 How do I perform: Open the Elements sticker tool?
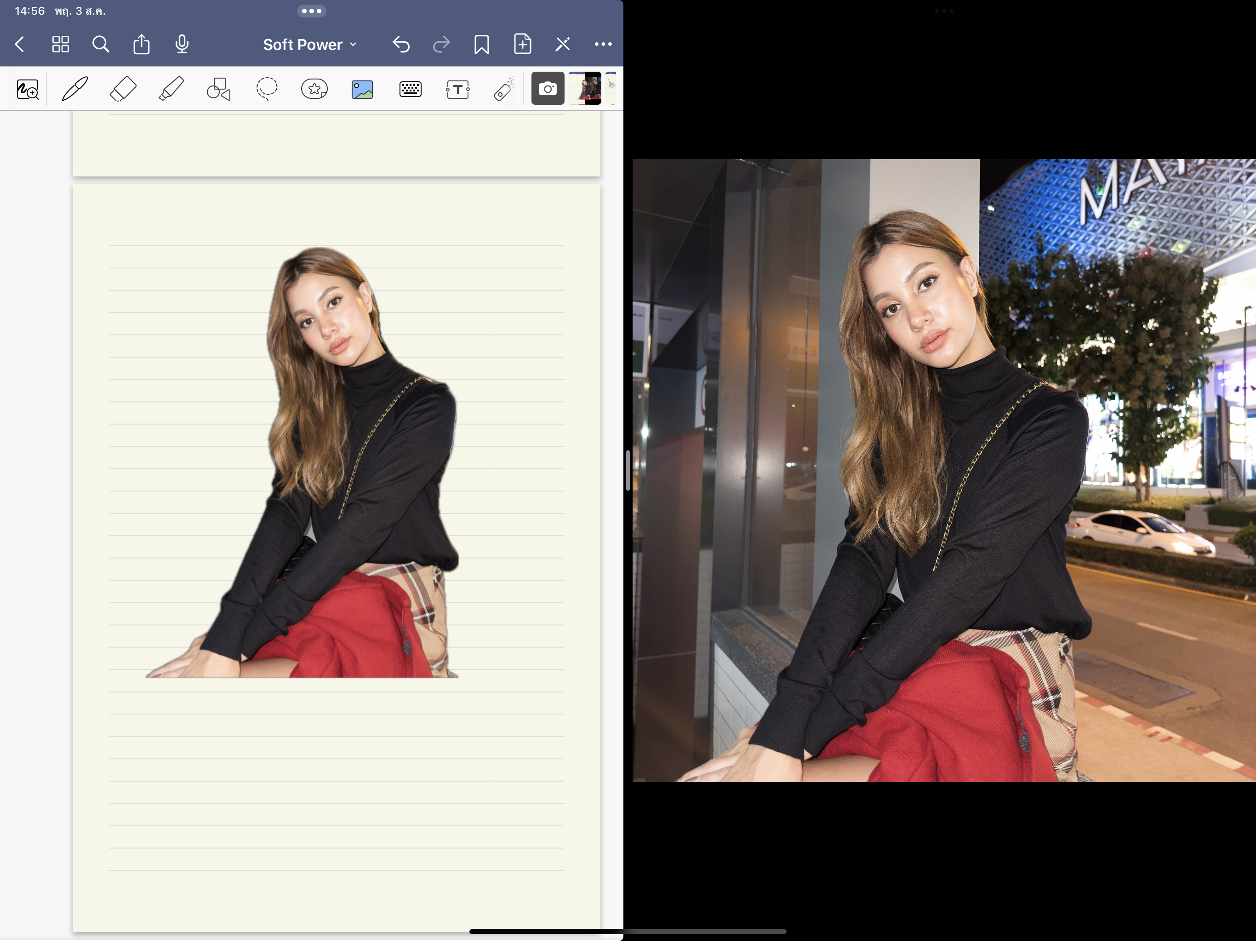pos(314,89)
